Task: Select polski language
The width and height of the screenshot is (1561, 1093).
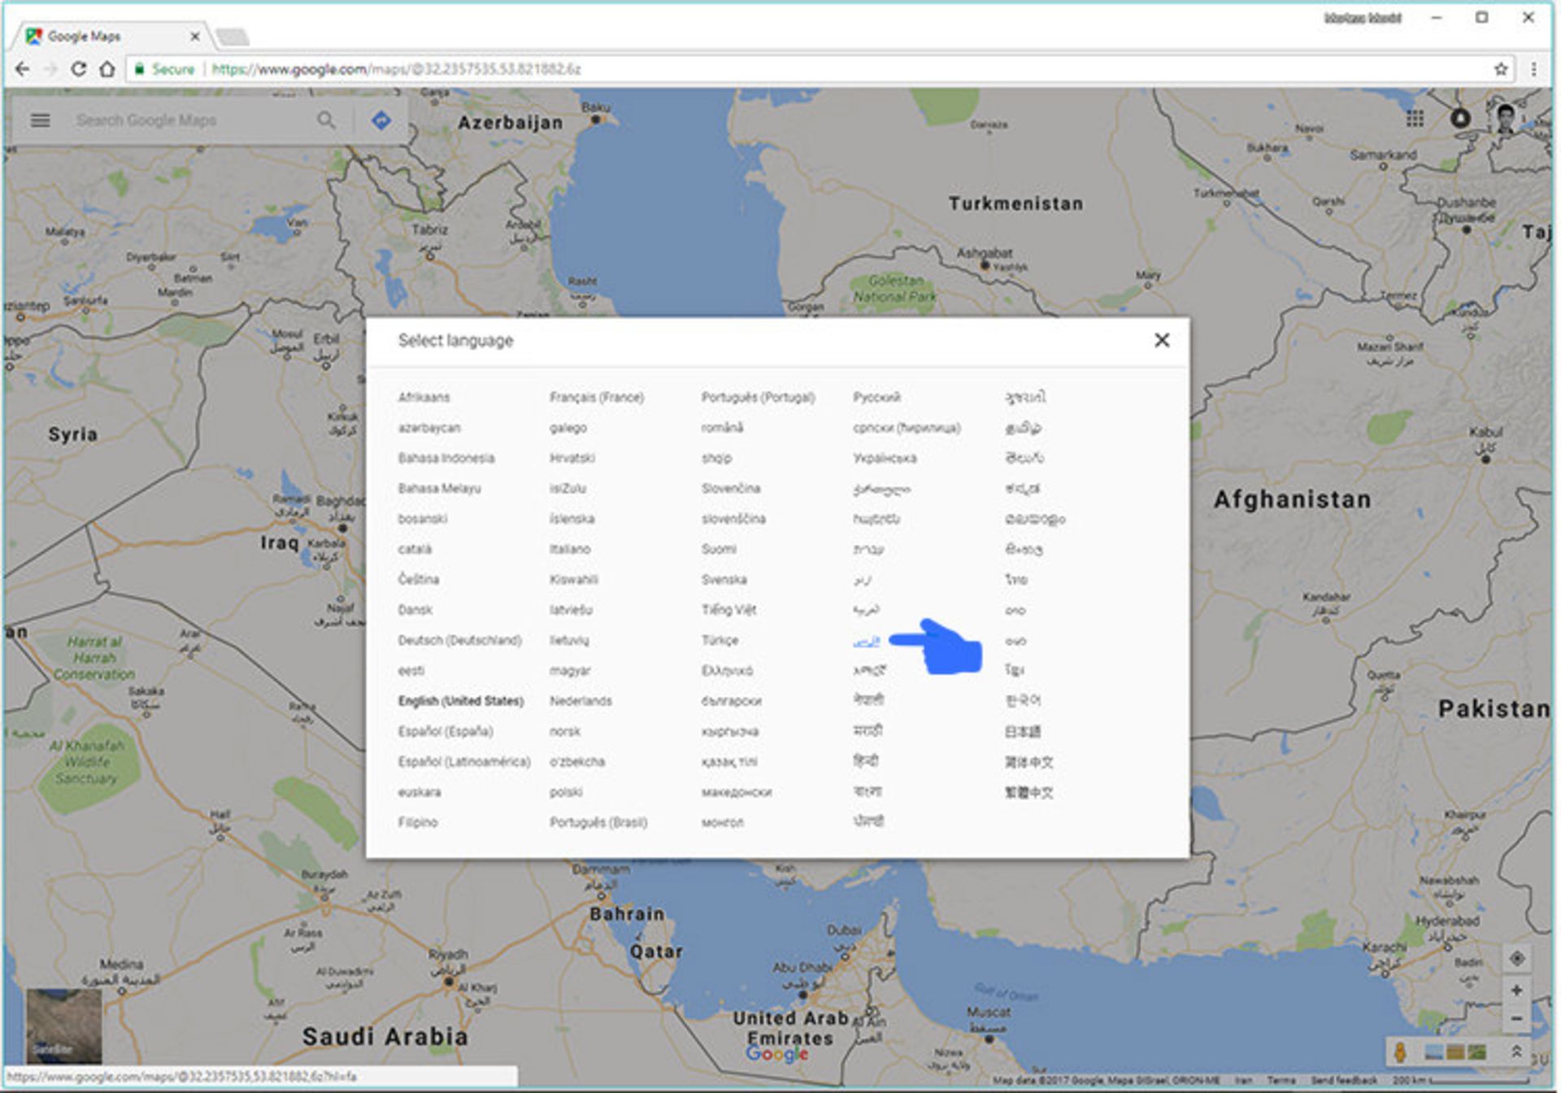Action: pos(566,792)
